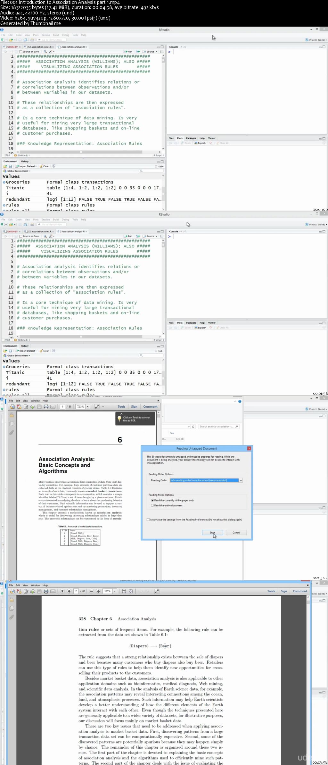Click the print icon in the 72.3% Adobe toolbar
The width and height of the screenshot is (328, 765).
point(46,406)
